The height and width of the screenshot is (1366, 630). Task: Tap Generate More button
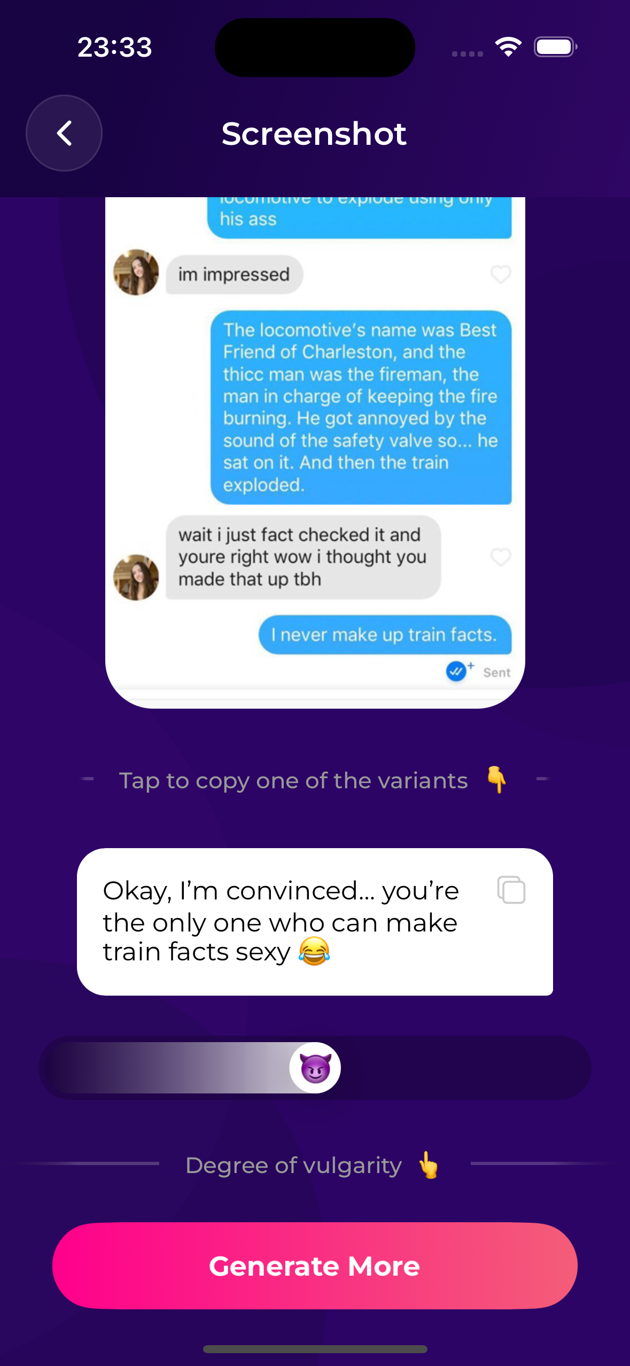(315, 1266)
